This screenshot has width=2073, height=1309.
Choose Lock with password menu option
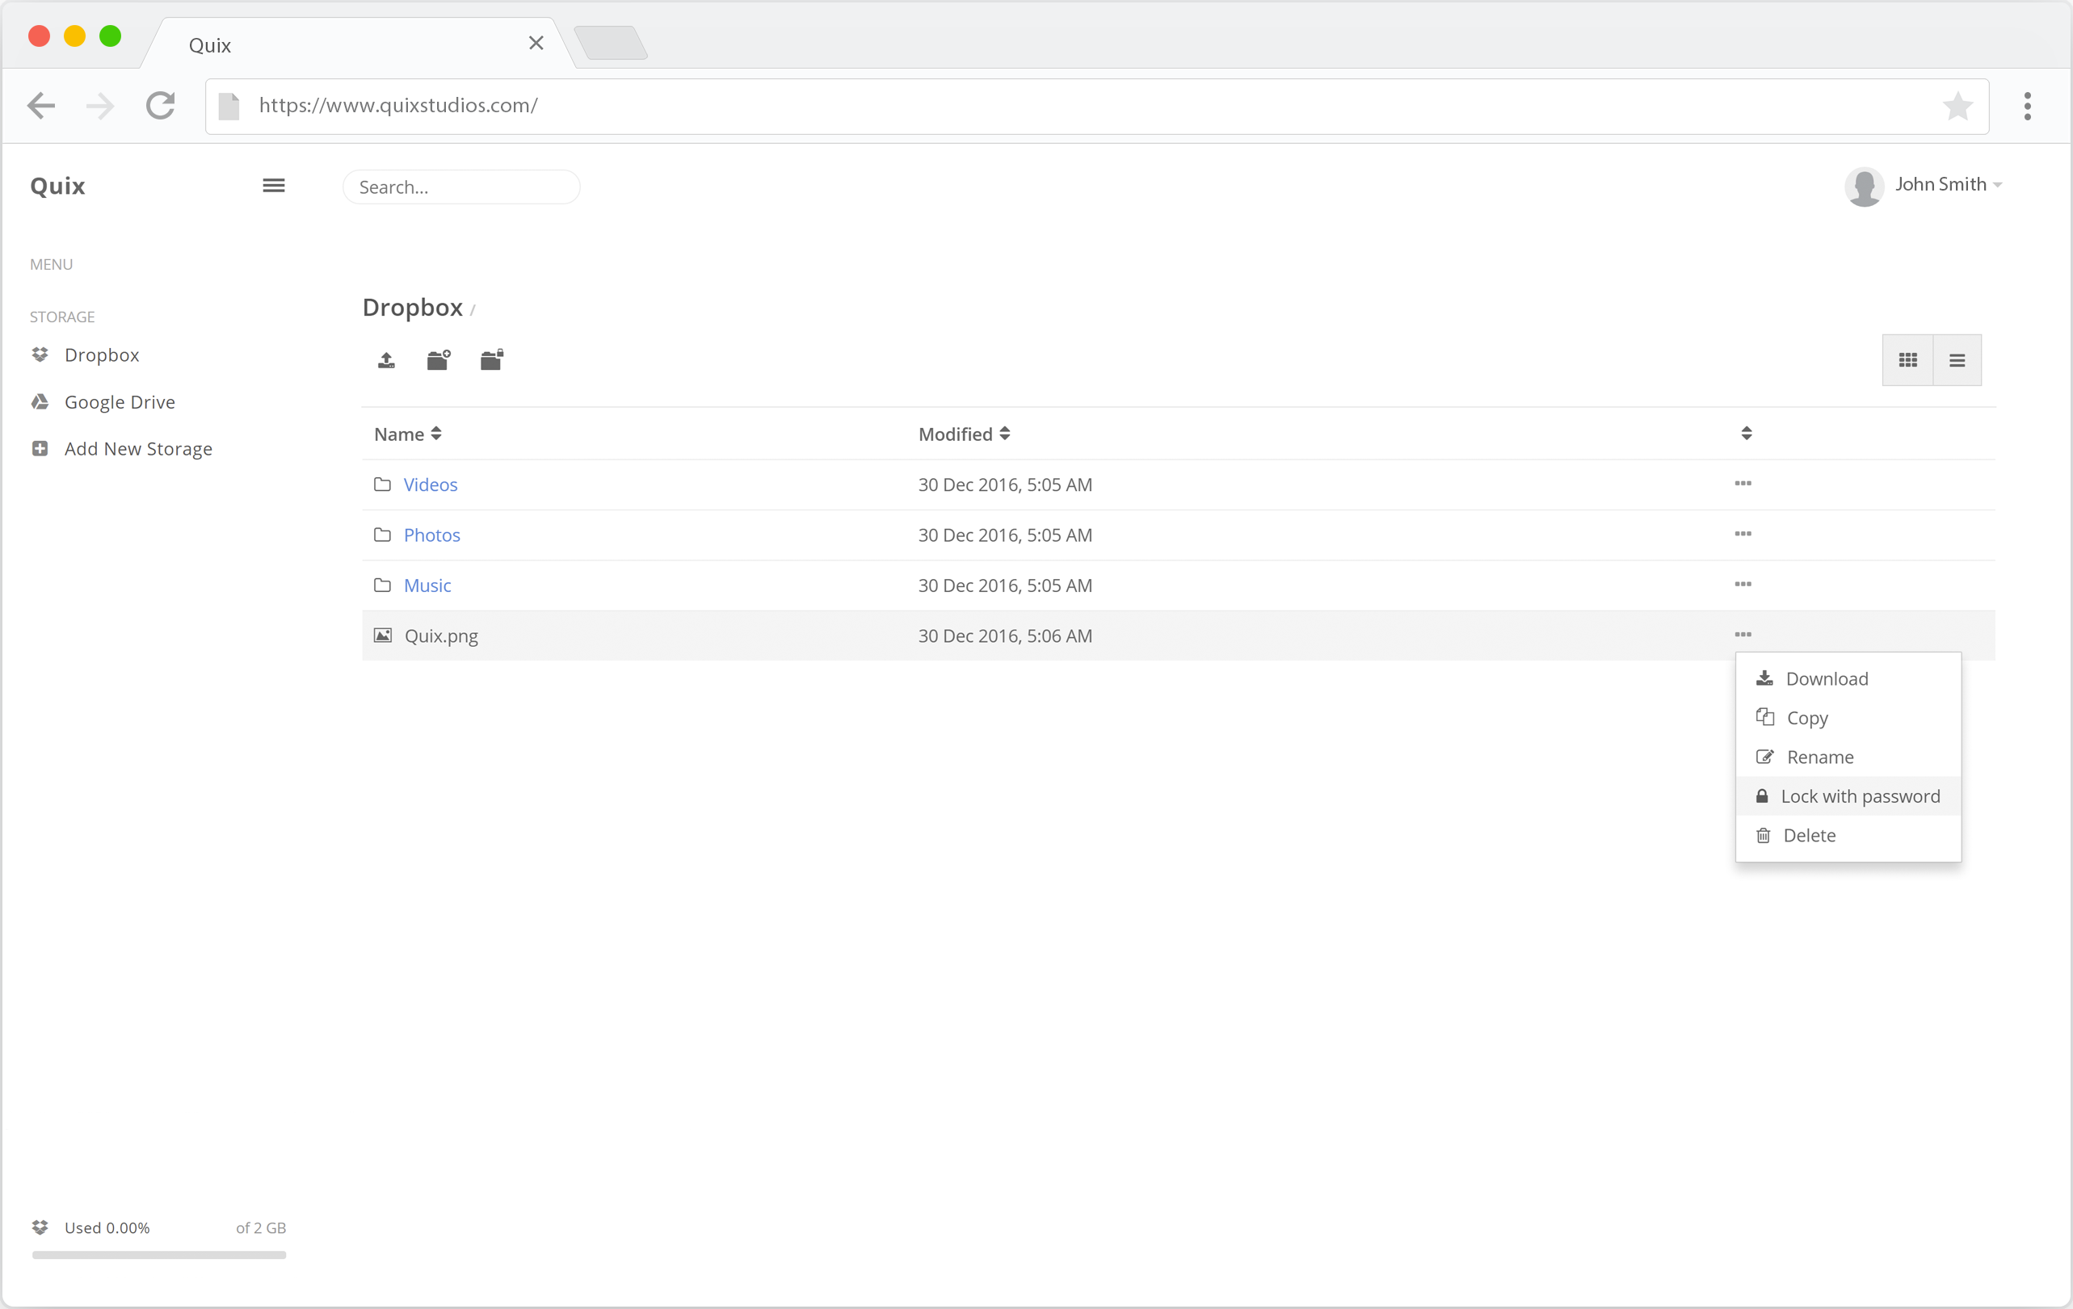1859,796
